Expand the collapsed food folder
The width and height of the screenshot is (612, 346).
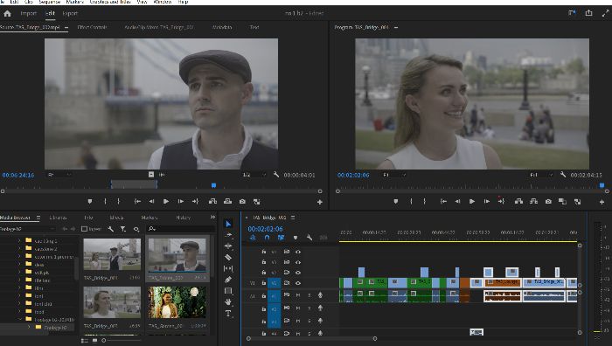click(x=19, y=312)
